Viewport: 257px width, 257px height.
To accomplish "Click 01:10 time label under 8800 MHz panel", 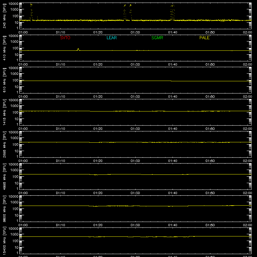I will pyautogui.click(x=60, y=225).
